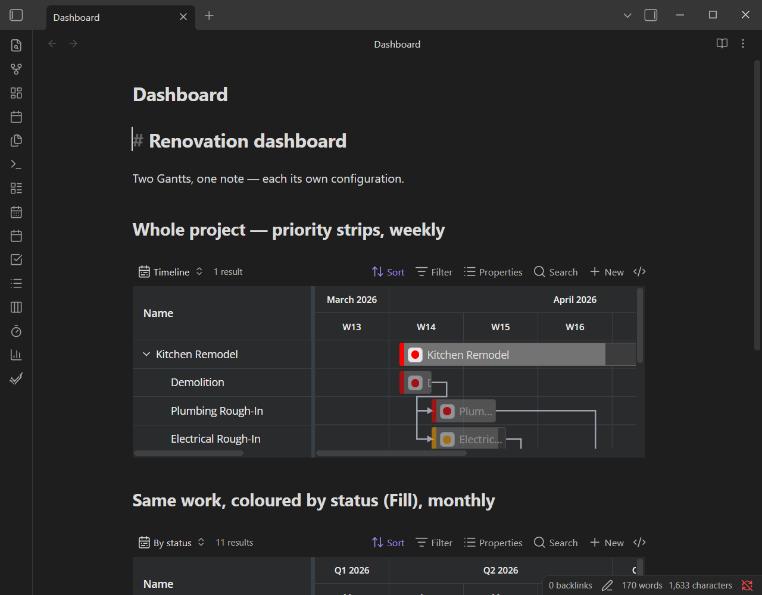
Task: Open the By status view selector
Action: coord(172,543)
